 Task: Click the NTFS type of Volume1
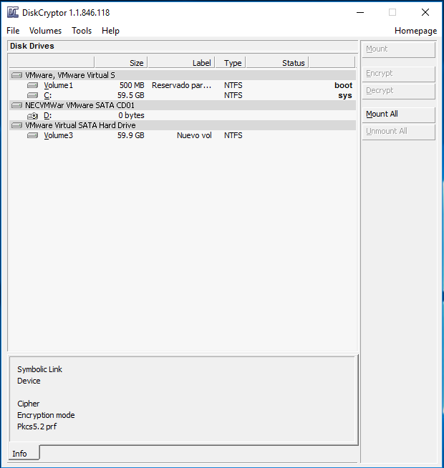pyautogui.click(x=233, y=85)
